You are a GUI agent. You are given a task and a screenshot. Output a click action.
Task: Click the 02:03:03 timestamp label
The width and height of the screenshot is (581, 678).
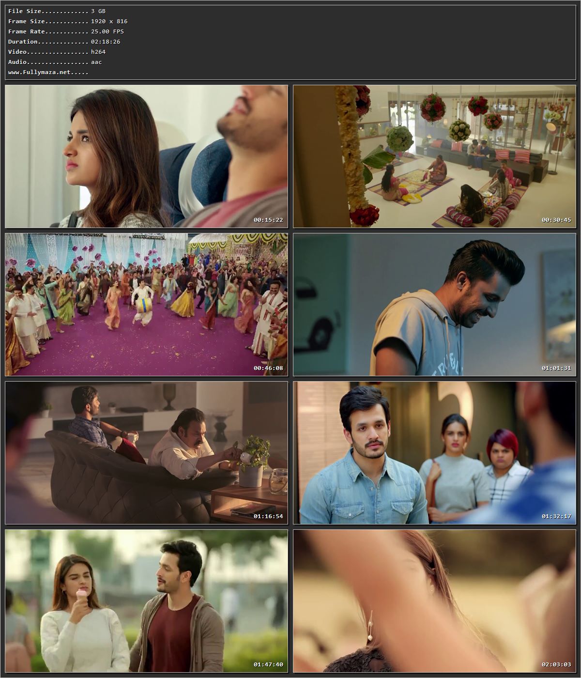556,664
